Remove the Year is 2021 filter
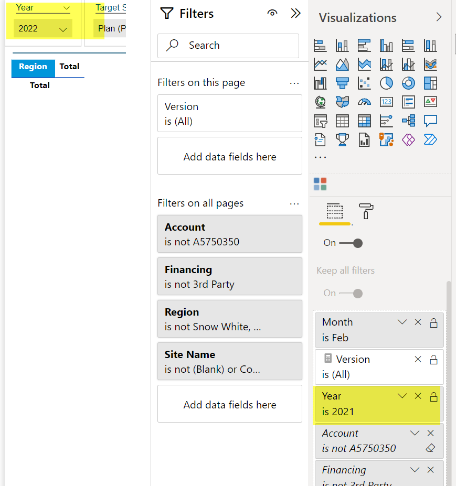 (418, 396)
